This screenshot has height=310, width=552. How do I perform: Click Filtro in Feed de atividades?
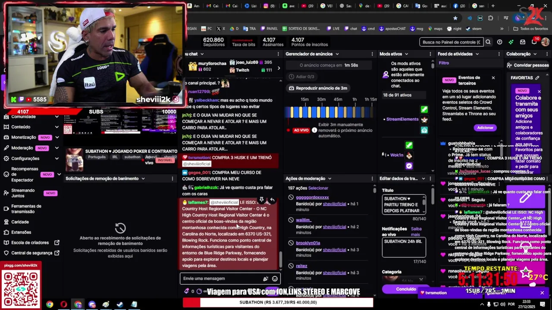point(444,63)
